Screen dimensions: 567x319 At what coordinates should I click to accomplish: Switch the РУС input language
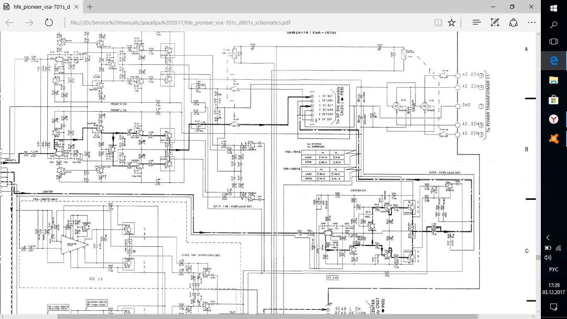click(x=554, y=269)
